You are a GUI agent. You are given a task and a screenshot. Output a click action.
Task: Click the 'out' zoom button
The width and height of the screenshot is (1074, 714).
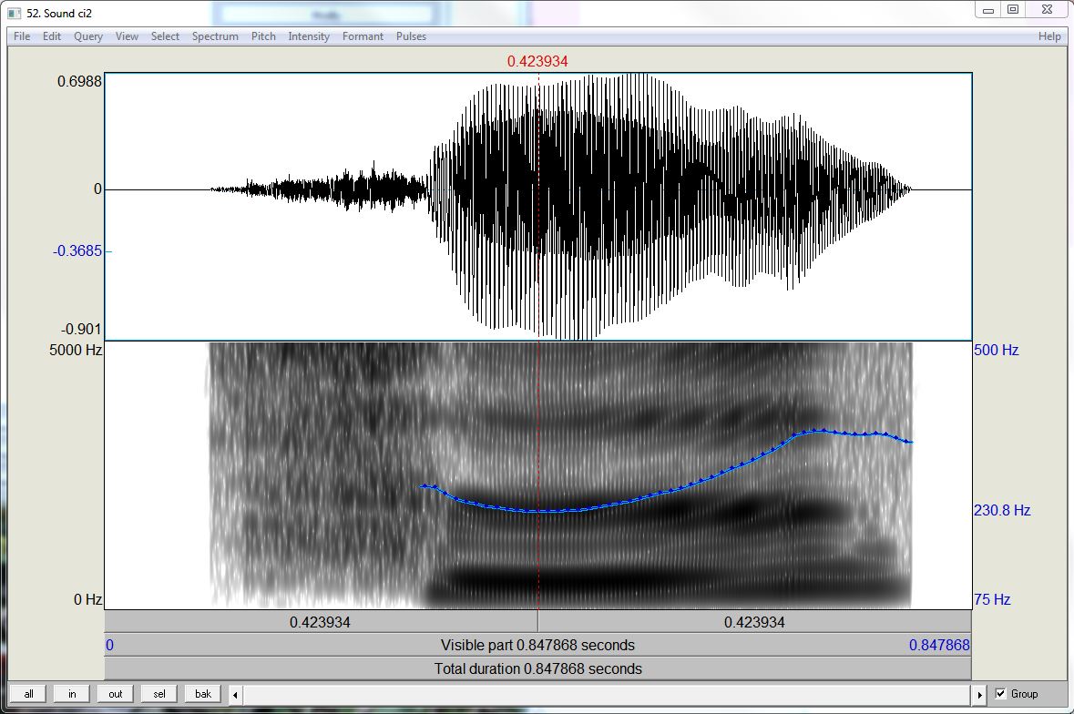pyautogui.click(x=115, y=693)
